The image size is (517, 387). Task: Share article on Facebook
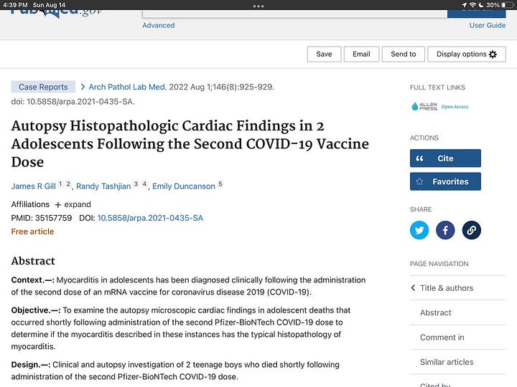click(445, 230)
